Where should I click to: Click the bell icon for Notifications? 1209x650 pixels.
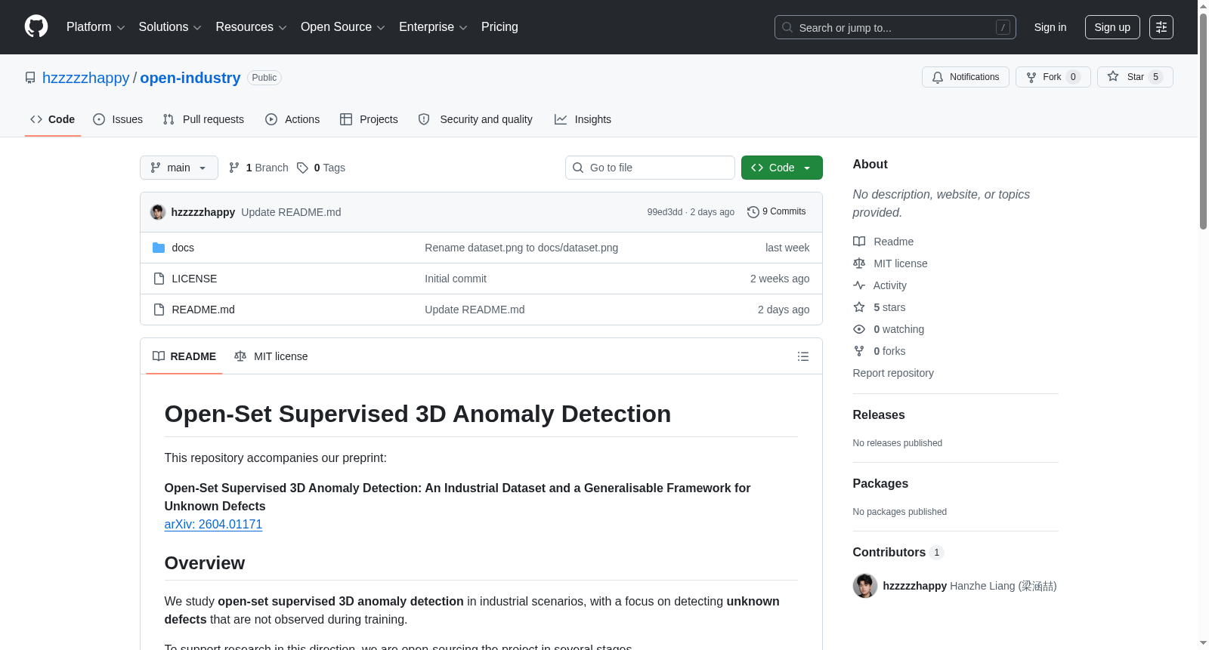938,77
